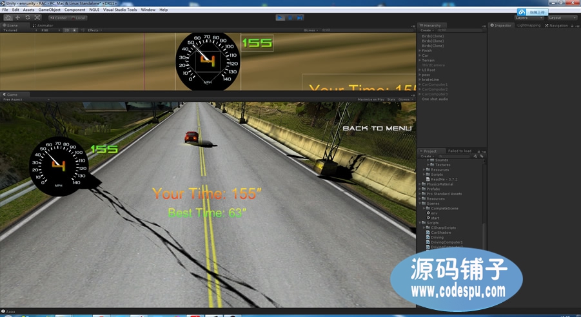Open Project Create dropdown
The width and height of the screenshot is (581, 317).
click(426, 156)
